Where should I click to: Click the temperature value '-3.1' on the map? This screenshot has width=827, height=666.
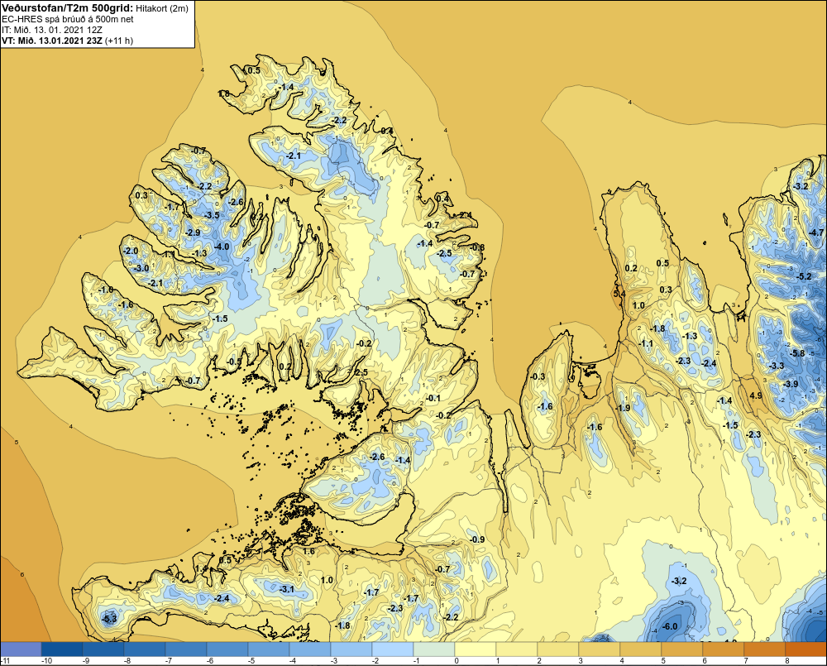click(x=286, y=589)
